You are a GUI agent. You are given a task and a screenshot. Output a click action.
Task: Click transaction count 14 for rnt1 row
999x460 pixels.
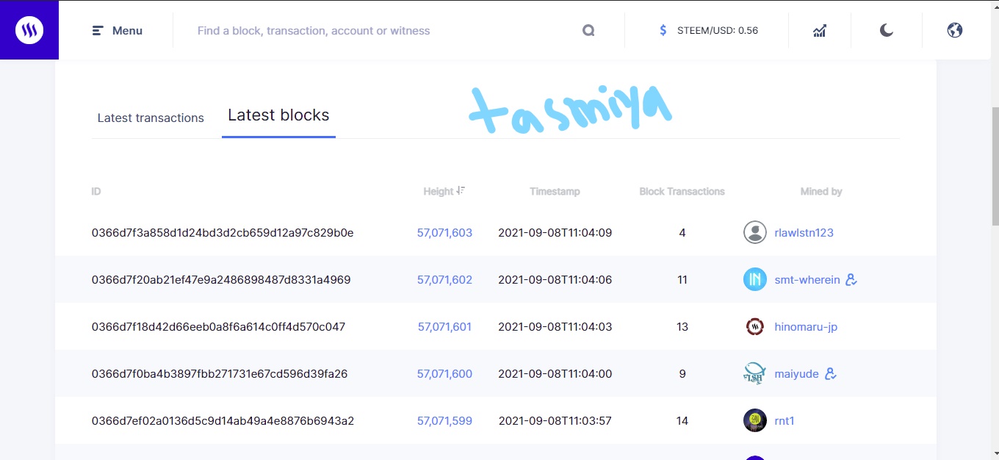pyautogui.click(x=682, y=421)
